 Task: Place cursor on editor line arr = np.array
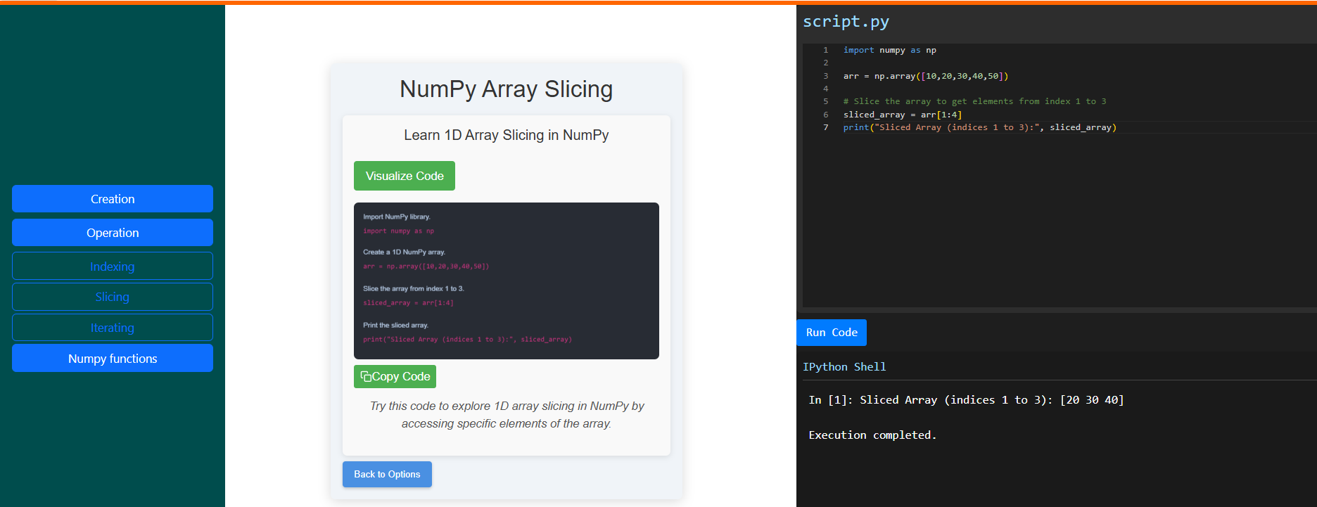coord(926,76)
